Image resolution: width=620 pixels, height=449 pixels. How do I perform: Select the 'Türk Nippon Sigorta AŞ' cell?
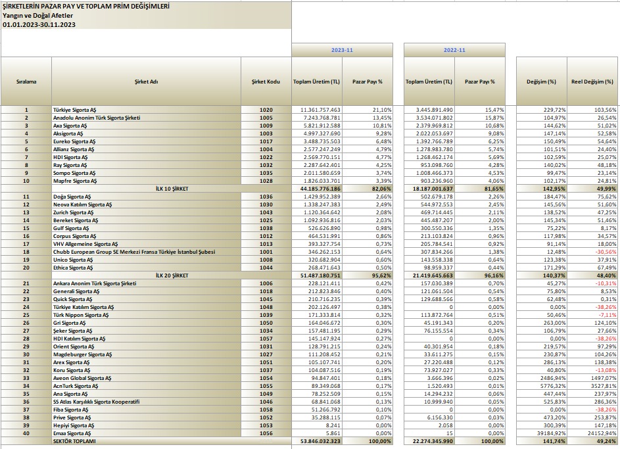pyautogui.click(x=147, y=315)
